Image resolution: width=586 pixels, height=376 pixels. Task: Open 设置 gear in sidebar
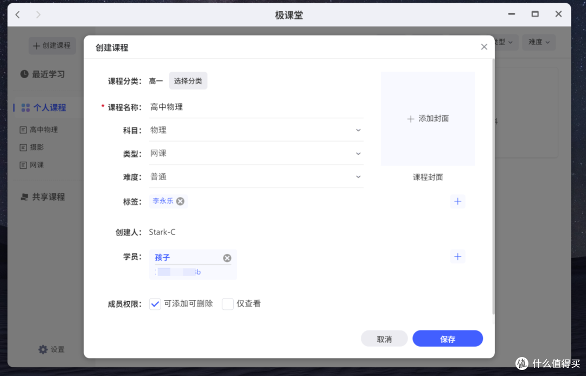[x=51, y=349]
